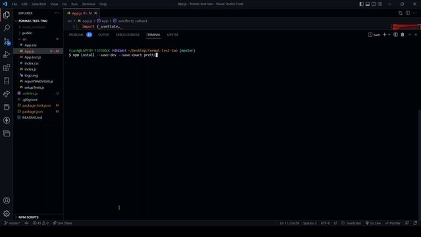
Task: Click the master branch status item
Action: click(x=12, y=223)
